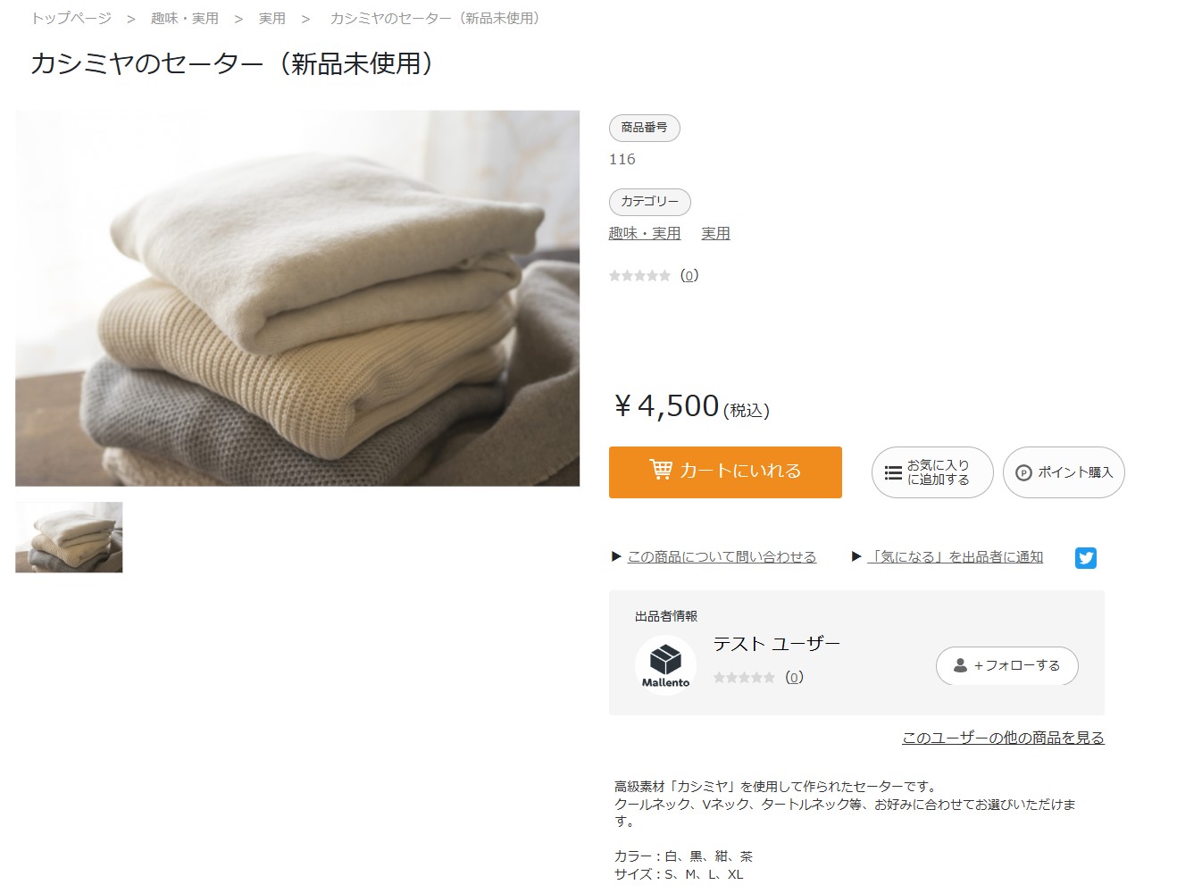Go to トップページ in breadcrumb

(71, 19)
